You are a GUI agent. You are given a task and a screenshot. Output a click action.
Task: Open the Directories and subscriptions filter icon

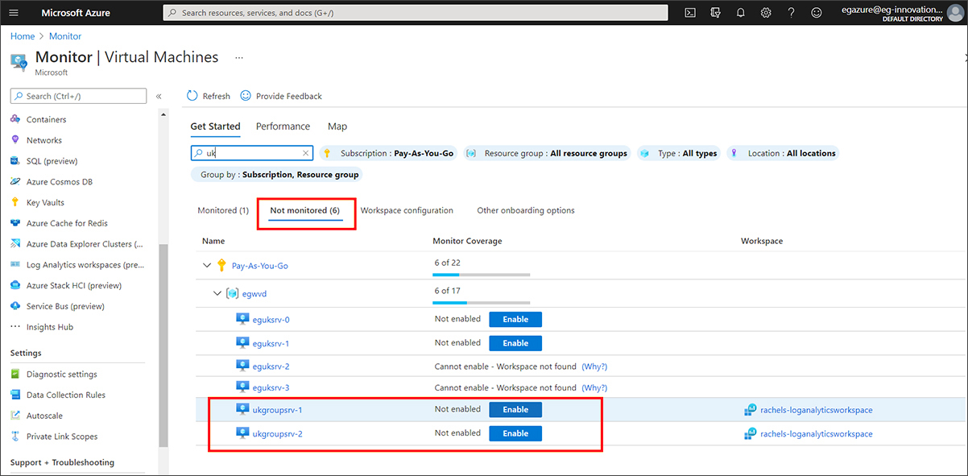[715, 13]
